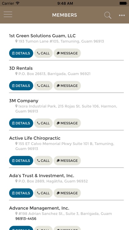This screenshot has height=230, width=129.
Task: View details for 1st Green Solutions Guam
Action: click(21, 53)
